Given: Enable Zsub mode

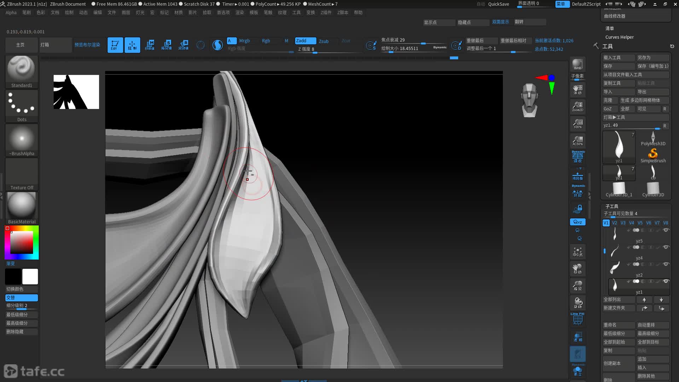Looking at the screenshot, I should coord(324,41).
